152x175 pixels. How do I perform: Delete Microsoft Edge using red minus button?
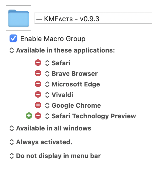point(38,84)
